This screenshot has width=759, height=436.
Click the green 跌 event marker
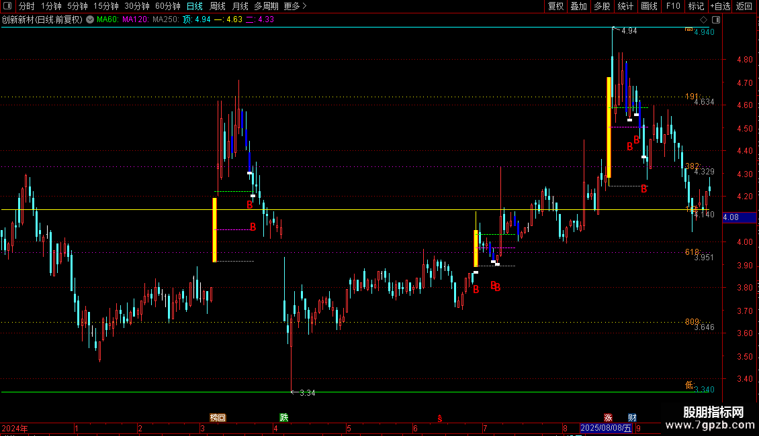point(284,417)
